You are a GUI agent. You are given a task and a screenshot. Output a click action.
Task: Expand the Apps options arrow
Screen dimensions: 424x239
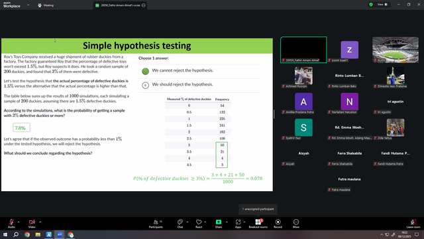coord(244,222)
